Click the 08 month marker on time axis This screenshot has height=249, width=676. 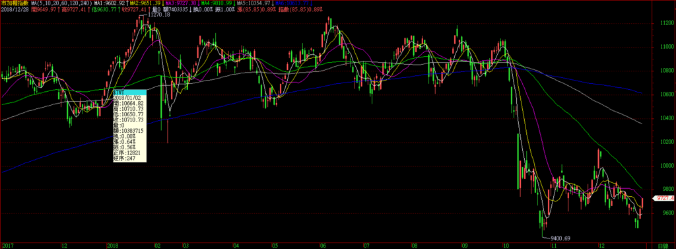(415, 246)
